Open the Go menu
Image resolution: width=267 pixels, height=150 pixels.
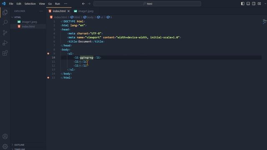pos(50,4)
